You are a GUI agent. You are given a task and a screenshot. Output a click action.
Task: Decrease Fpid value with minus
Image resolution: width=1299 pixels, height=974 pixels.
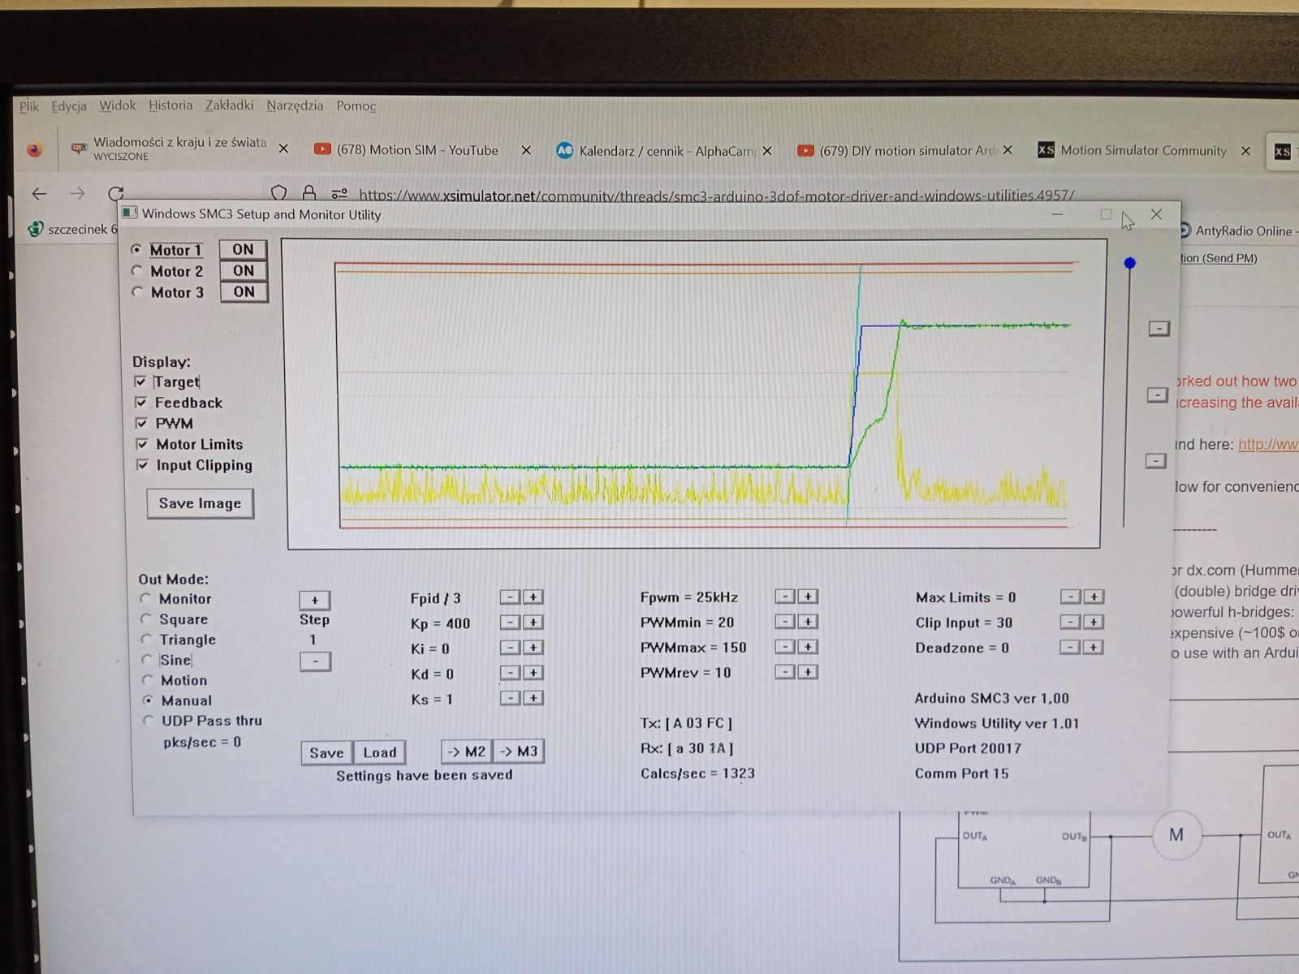click(510, 597)
